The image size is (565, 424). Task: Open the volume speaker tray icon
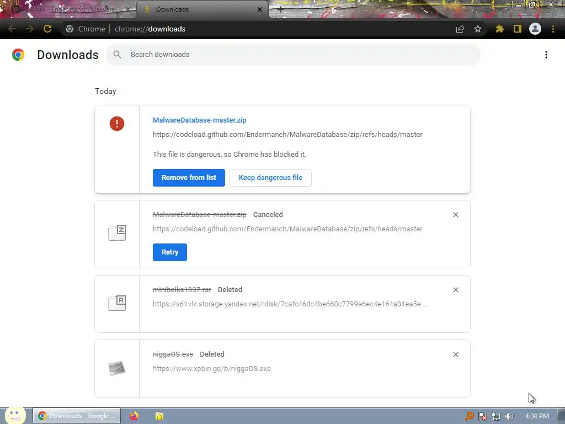pos(509,416)
